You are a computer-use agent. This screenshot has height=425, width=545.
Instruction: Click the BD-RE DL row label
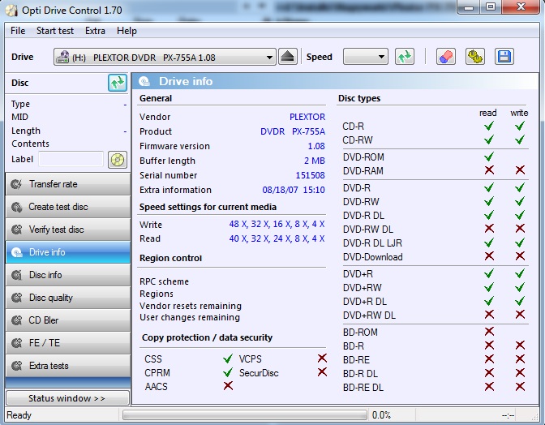[x=363, y=388]
